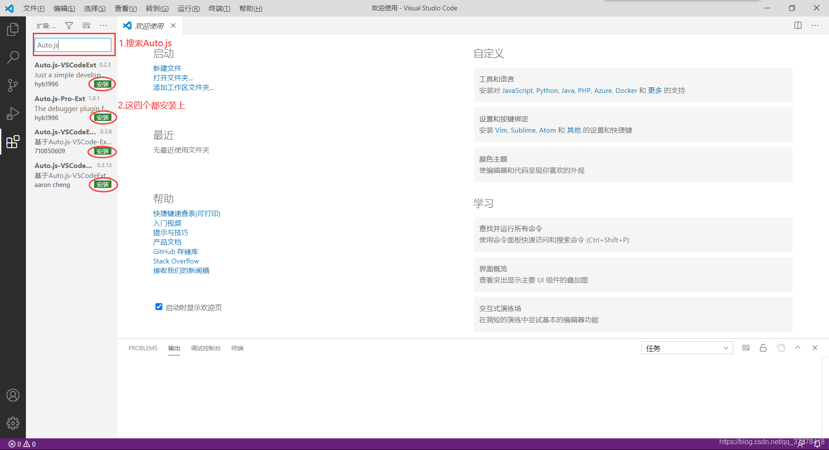Switch to the PROBLEMS panel tab
This screenshot has width=829, height=450.
point(143,348)
